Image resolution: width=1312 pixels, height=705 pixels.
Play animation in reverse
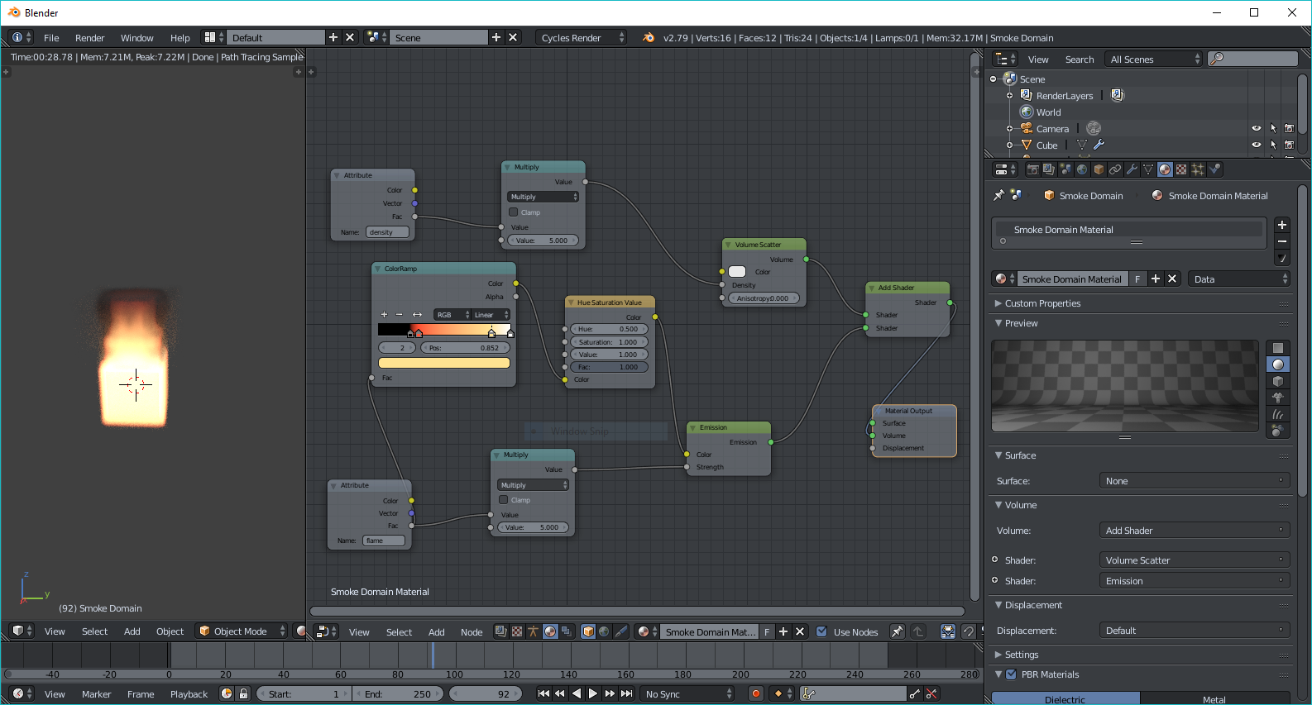pos(577,693)
